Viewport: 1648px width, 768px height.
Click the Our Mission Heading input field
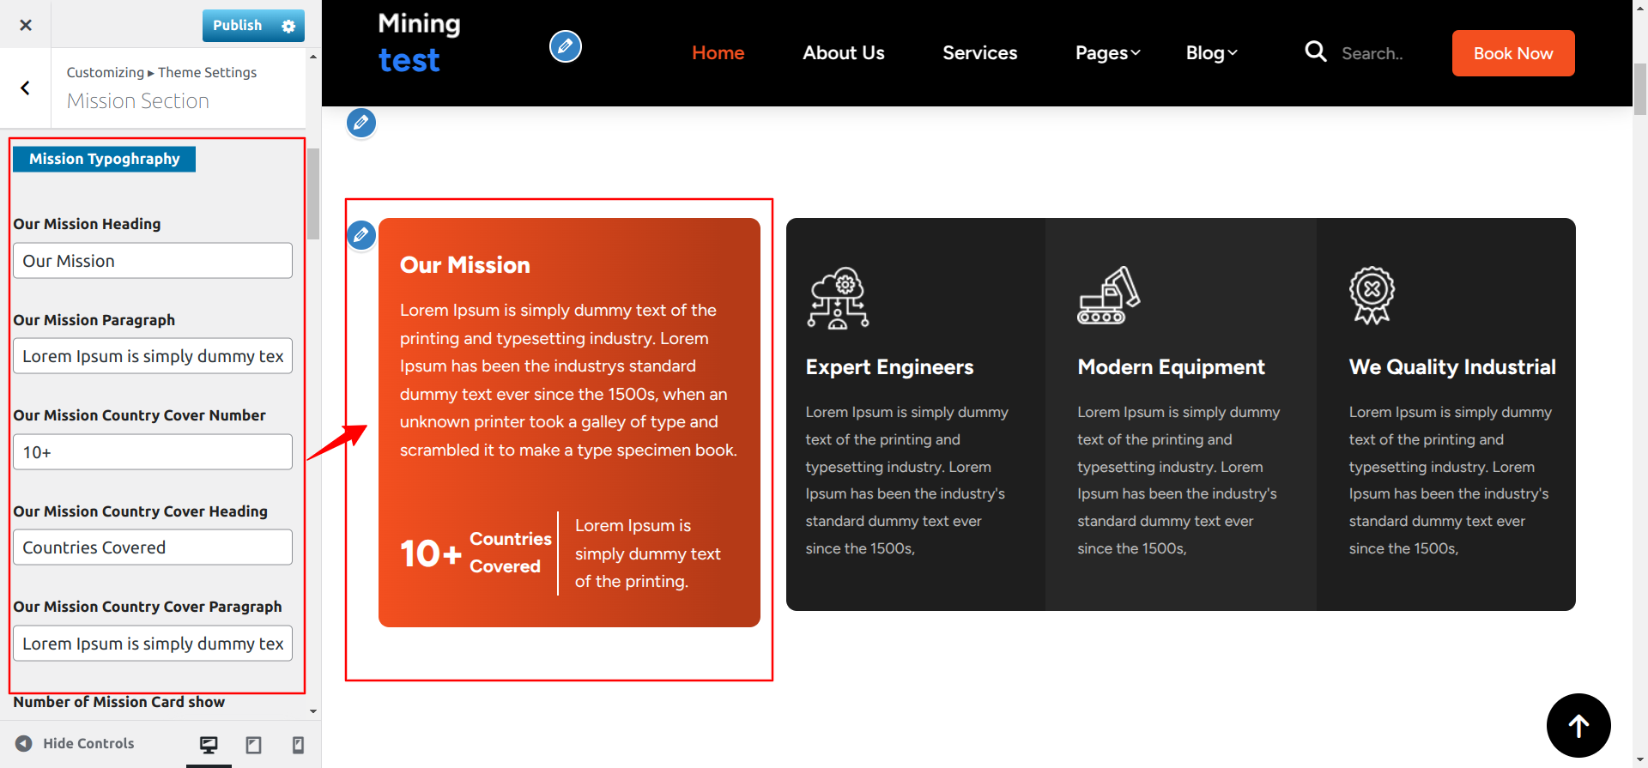[x=153, y=261]
